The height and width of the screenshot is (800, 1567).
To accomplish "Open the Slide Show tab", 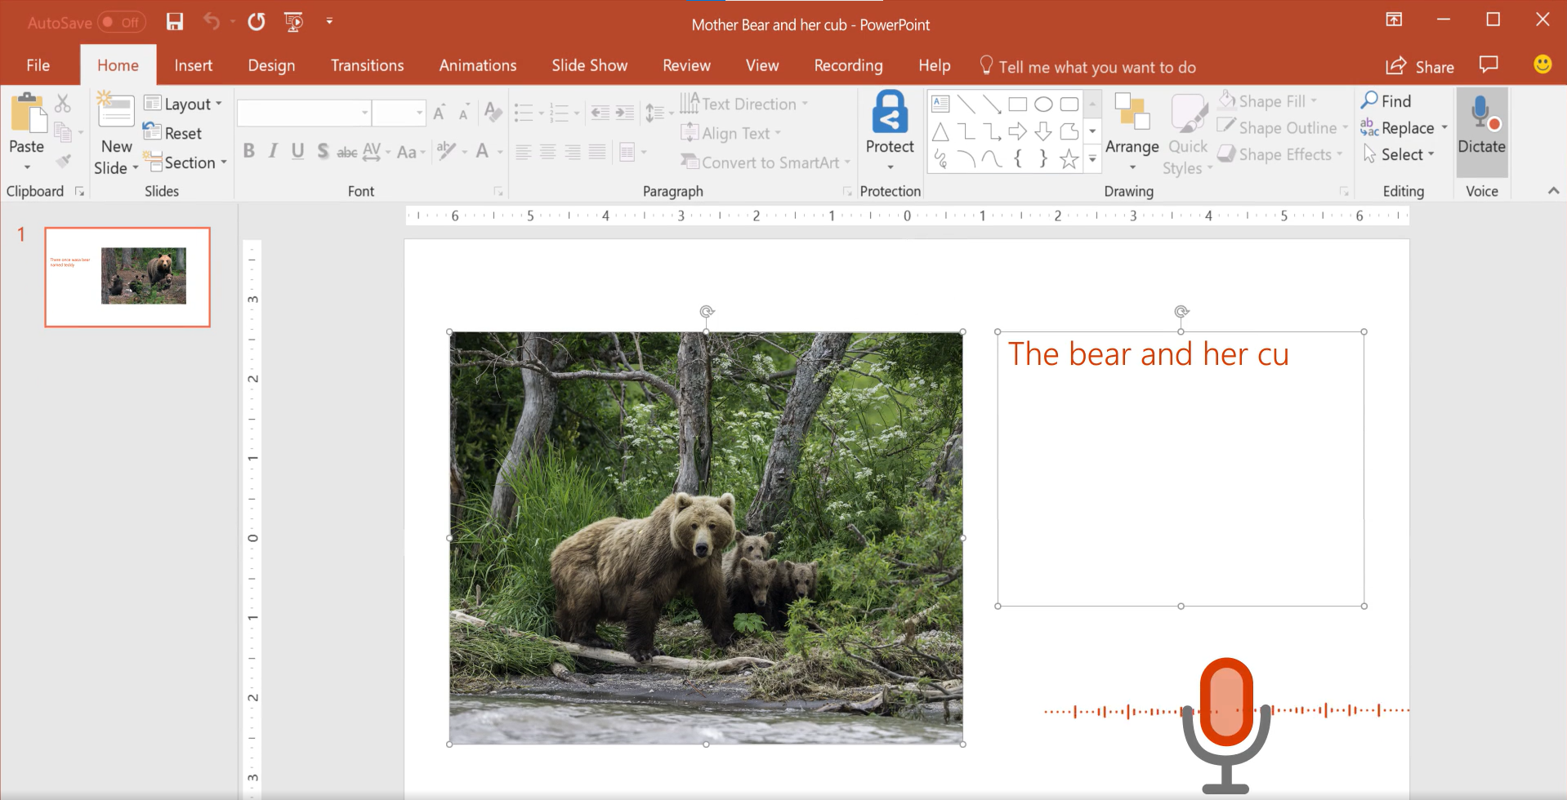I will (589, 65).
